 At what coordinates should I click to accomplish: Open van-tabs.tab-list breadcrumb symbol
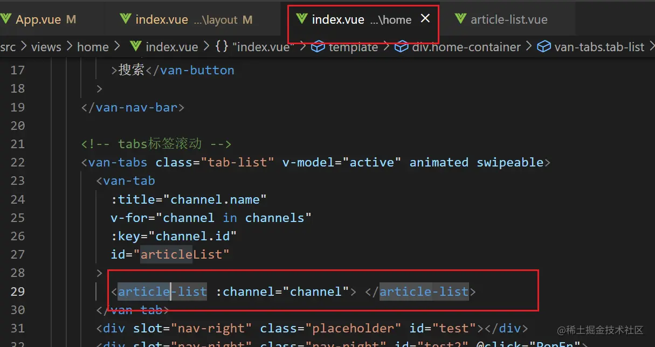tap(599, 47)
